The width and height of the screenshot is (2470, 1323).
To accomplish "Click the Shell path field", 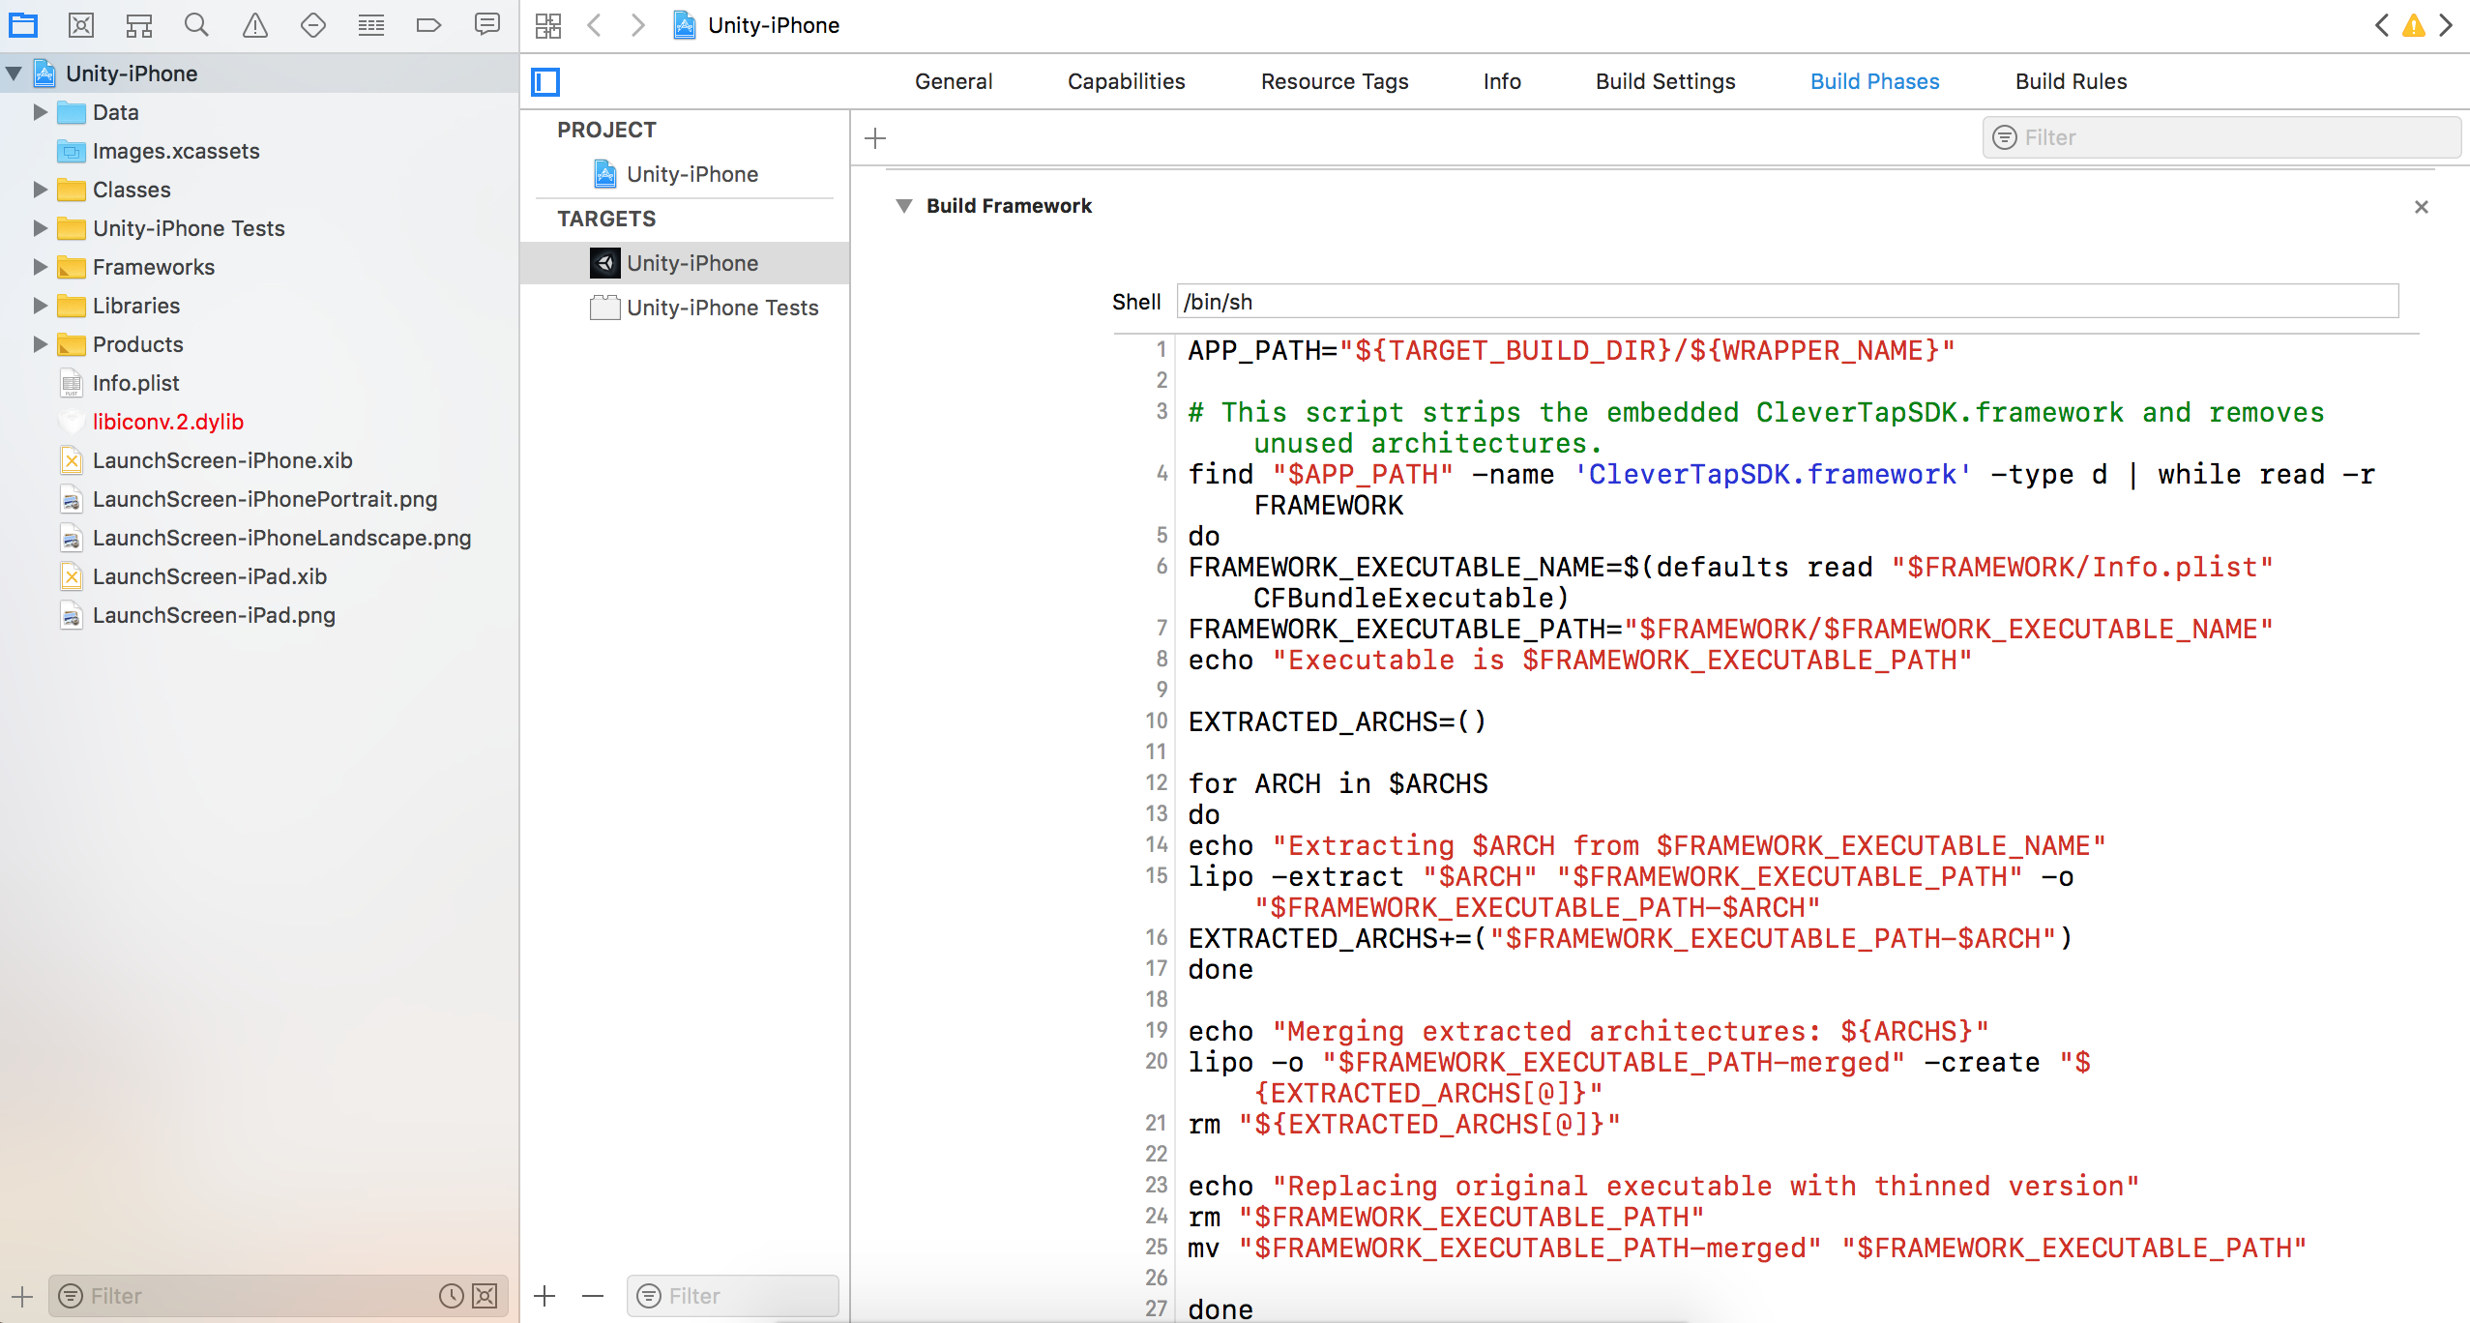I will click(1787, 302).
